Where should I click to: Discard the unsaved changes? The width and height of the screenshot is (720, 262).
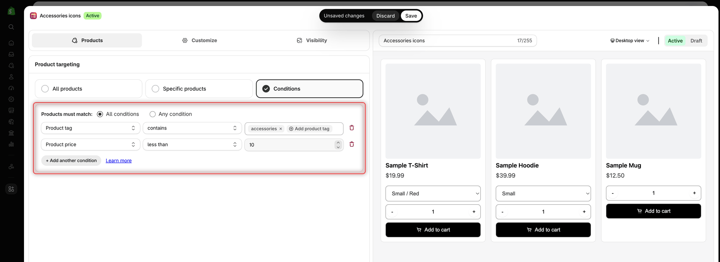pos(385,16)
